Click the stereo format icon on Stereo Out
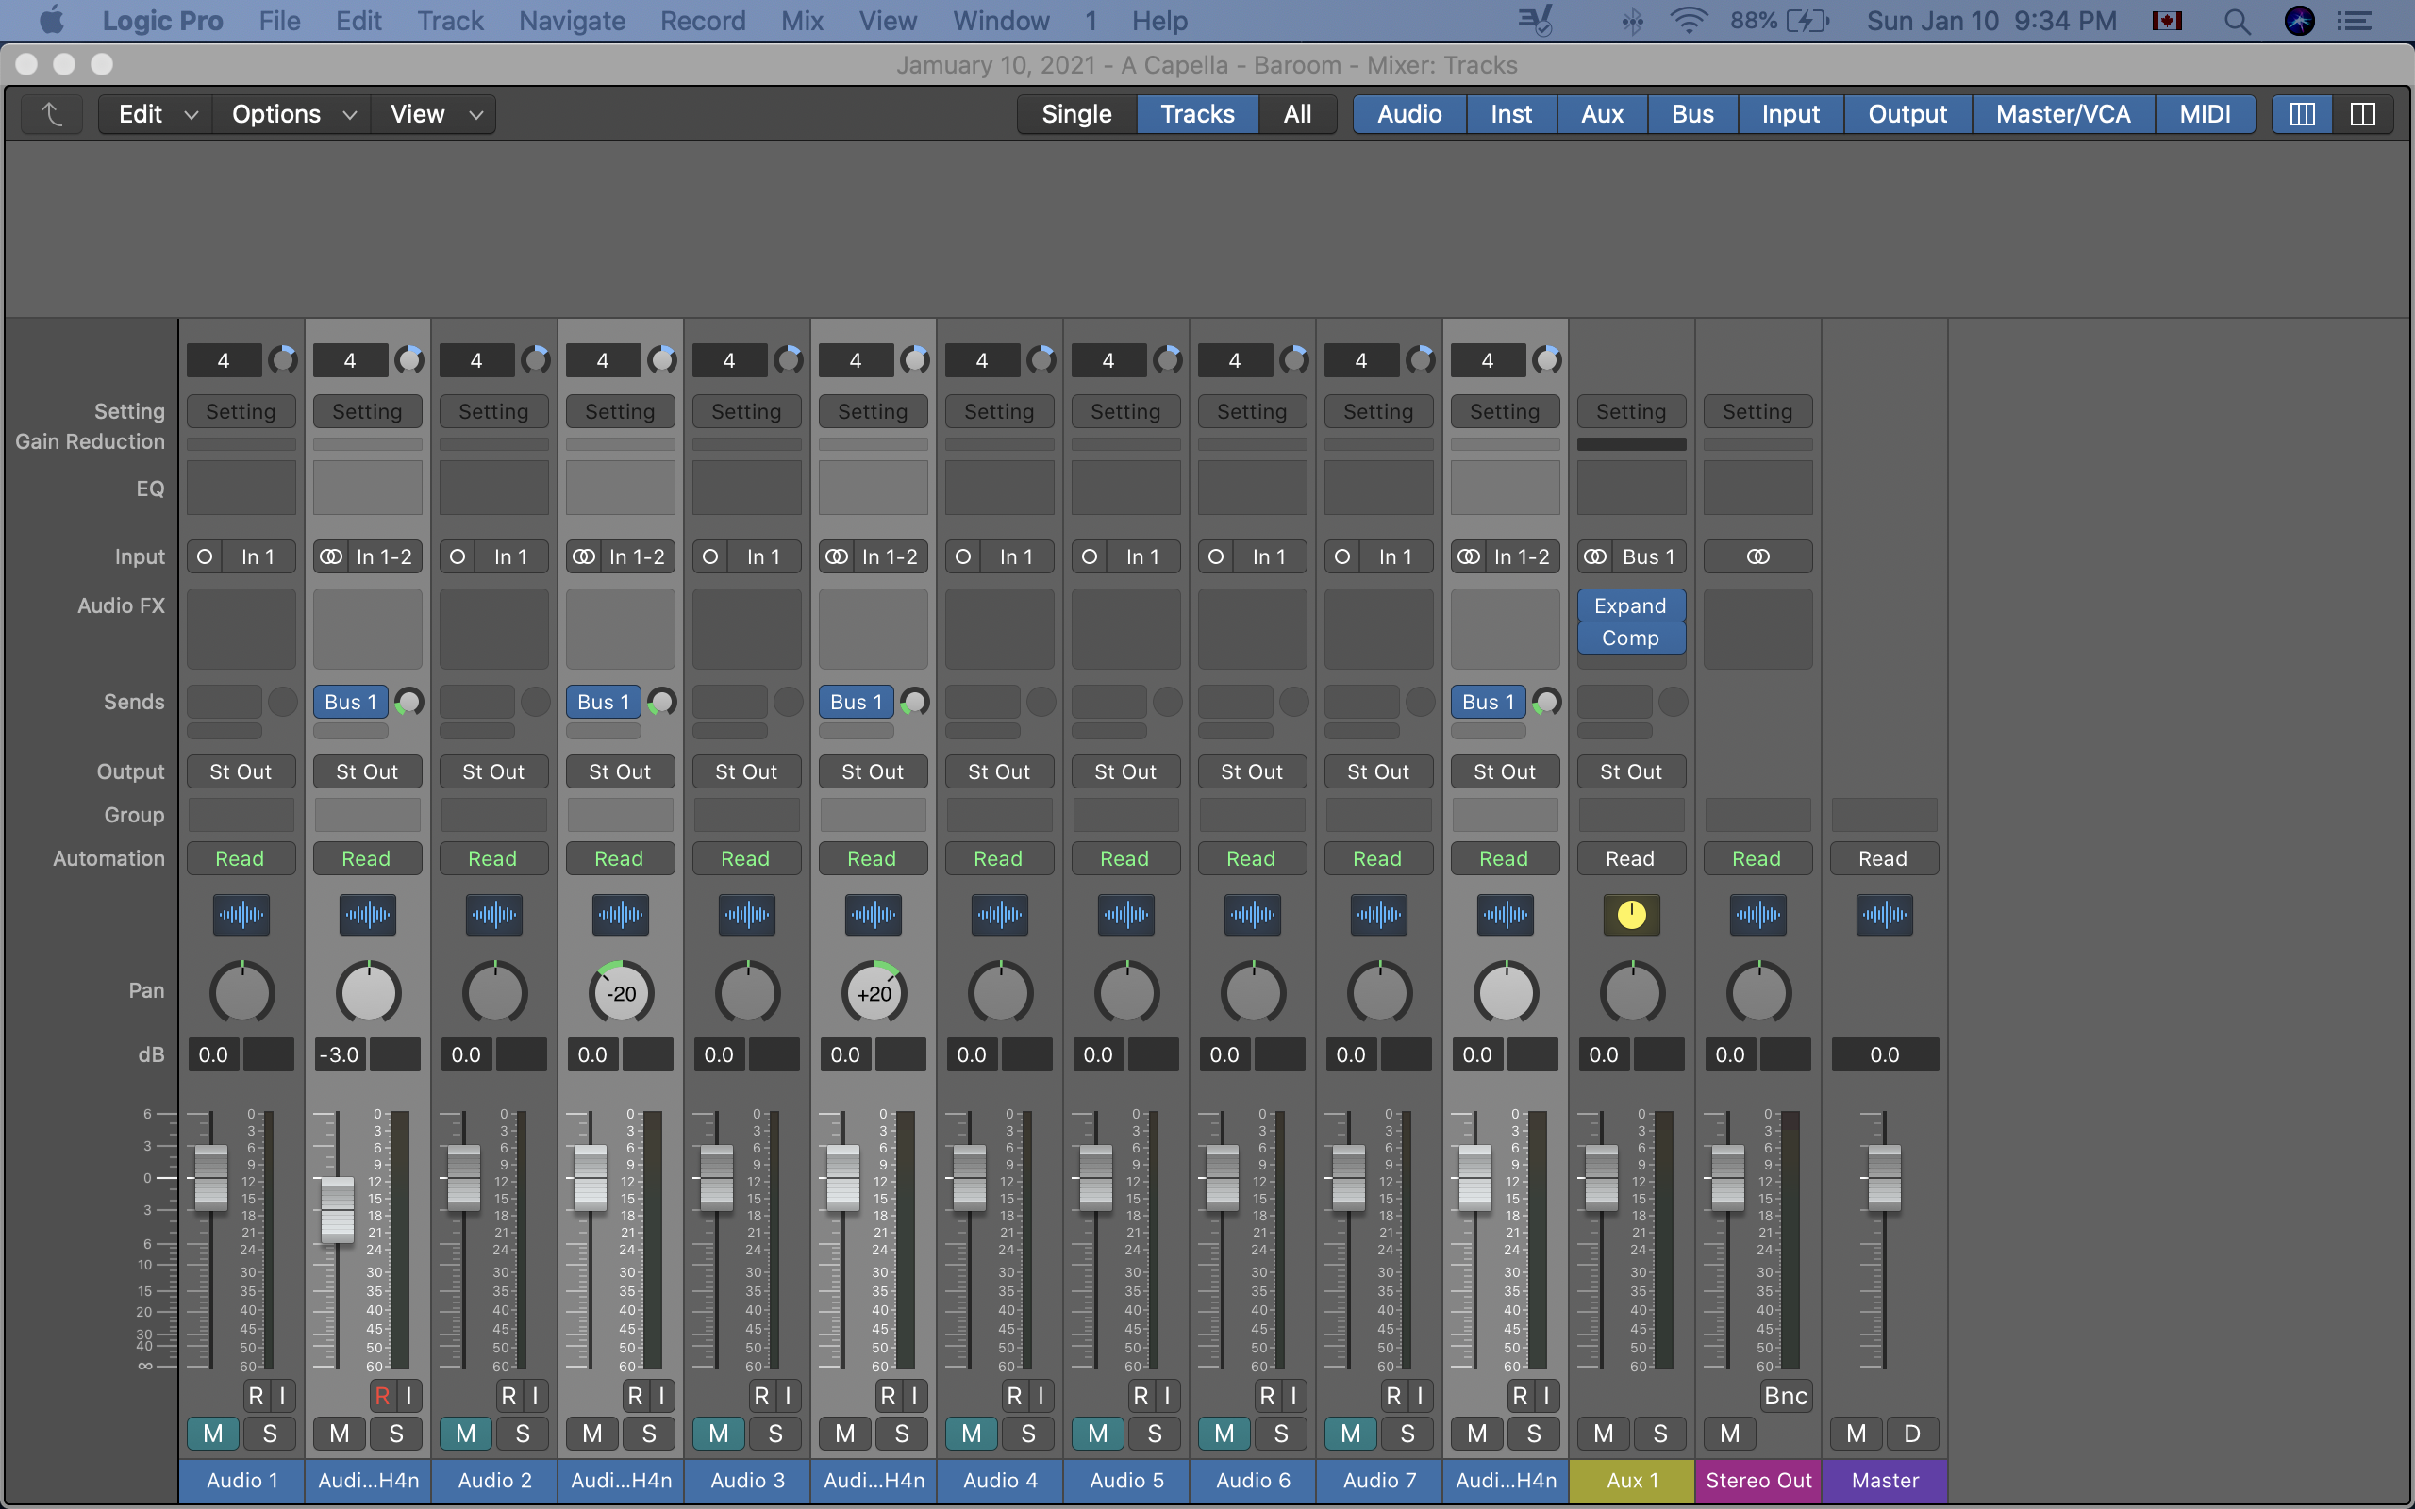 click(x=1757, y=556)
